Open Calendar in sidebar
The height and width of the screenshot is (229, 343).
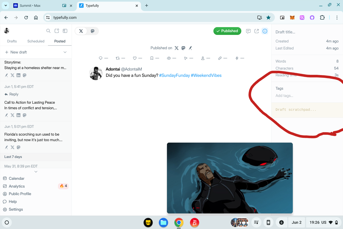[14, 179]
